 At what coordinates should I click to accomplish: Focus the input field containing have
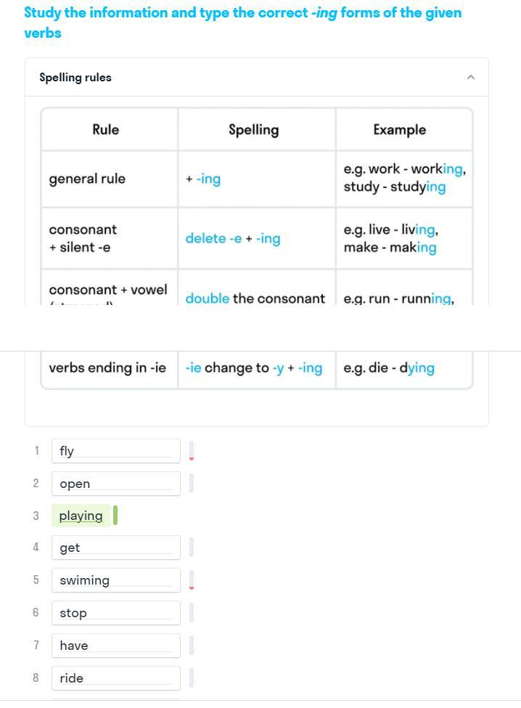pyautogui.click(x=115, y=646)
